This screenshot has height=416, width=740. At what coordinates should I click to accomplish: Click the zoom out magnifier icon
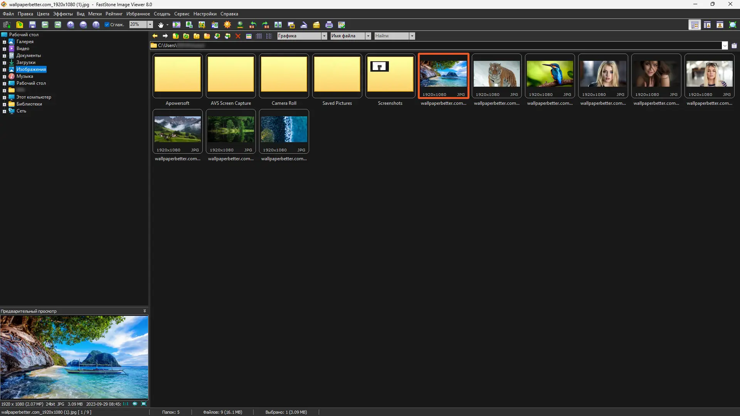83,25
